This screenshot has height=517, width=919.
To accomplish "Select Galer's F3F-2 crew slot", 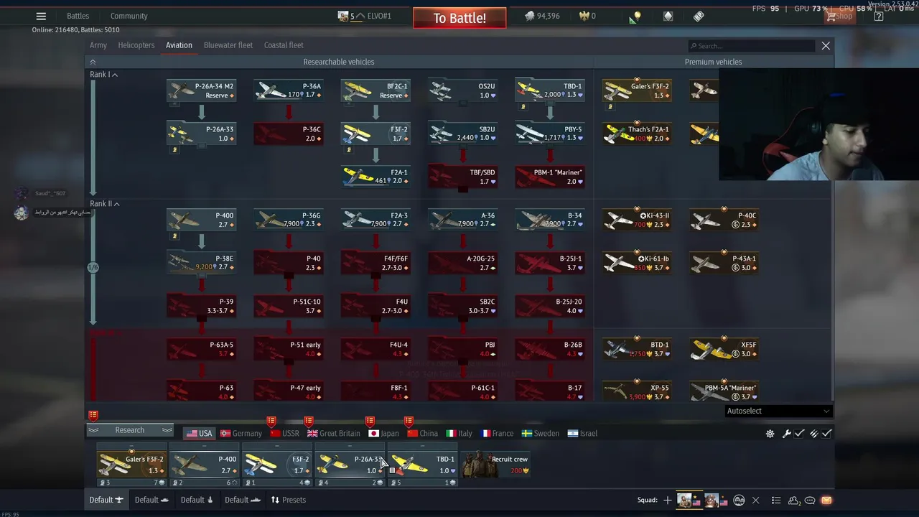I will pyautogui.click(x=131, y=465).
